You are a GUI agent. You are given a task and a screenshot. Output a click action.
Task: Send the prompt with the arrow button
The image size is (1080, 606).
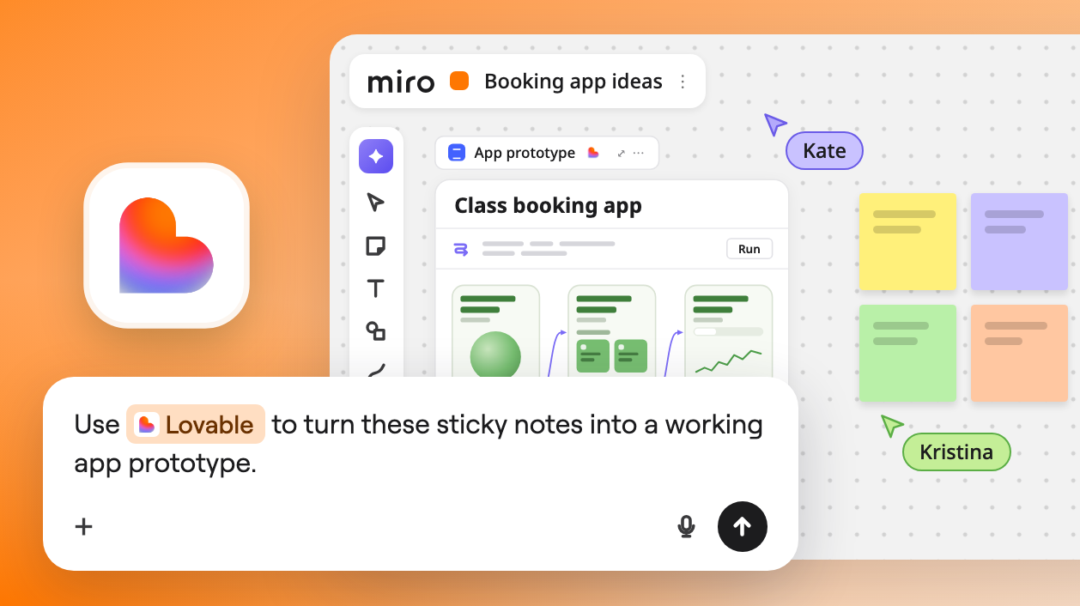tap(743, 526)
